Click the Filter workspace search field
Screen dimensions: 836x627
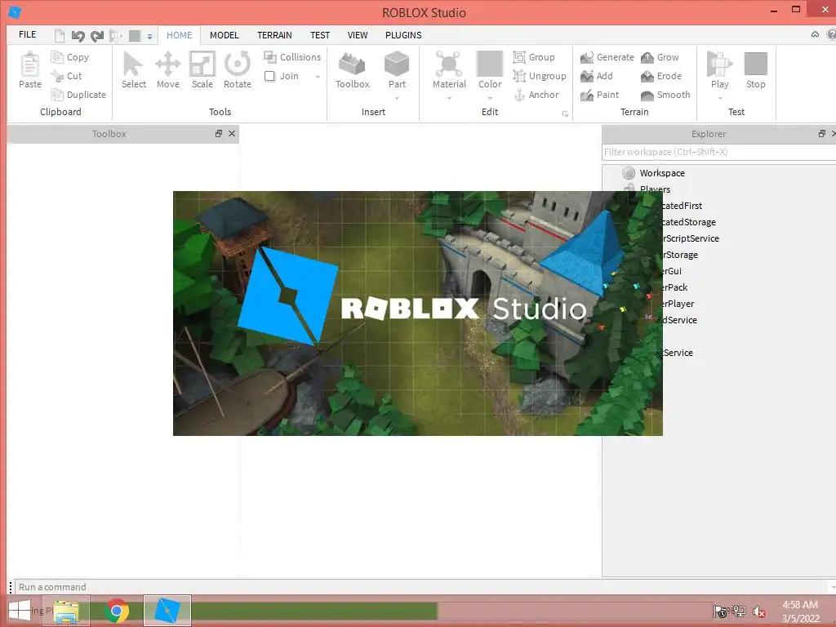(718, 152)
